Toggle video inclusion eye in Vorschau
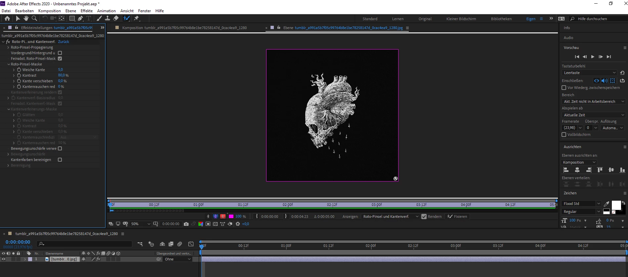Viewport: 628px width, 277px height. tap(596, 81)
